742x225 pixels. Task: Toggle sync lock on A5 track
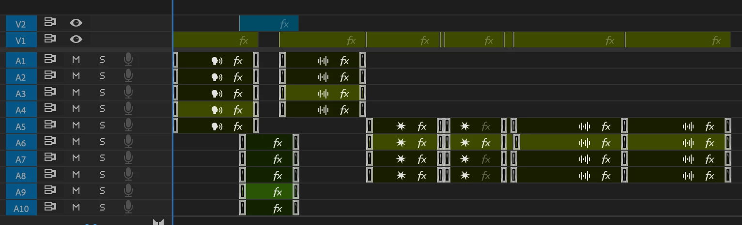[x=50, y=125]
